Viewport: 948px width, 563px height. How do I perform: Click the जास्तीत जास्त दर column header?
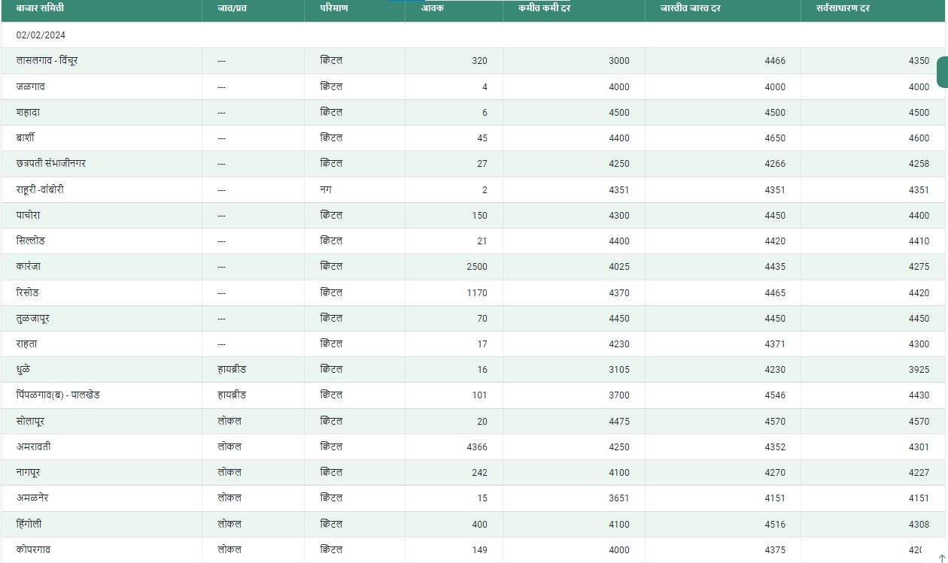(x=690, y=8)
